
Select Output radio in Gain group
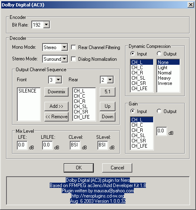159,111
